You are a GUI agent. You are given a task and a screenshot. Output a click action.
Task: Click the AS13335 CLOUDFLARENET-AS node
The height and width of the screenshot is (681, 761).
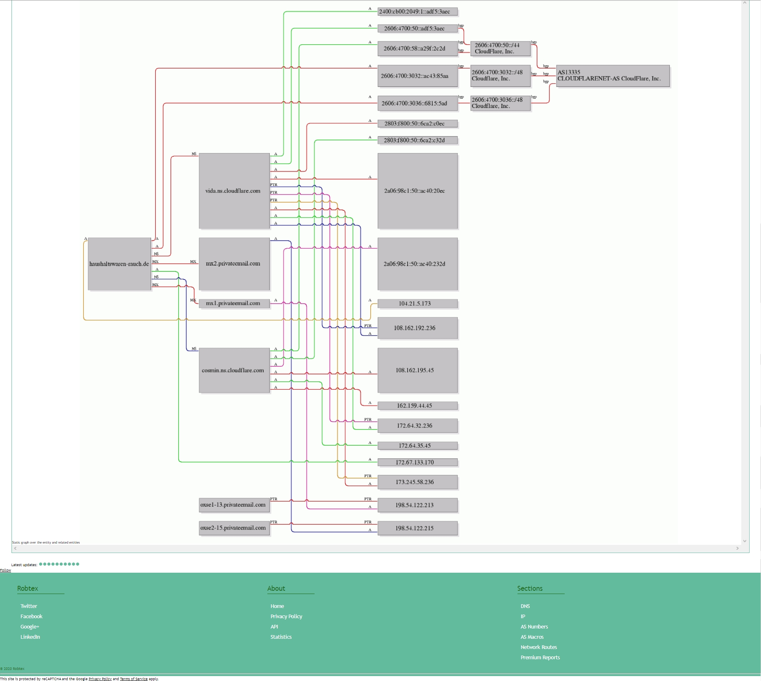pyautogui.click(x=613, y=76)
